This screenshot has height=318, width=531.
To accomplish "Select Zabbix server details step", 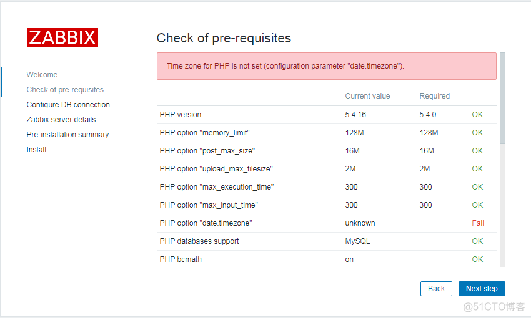I will point(61,120).
